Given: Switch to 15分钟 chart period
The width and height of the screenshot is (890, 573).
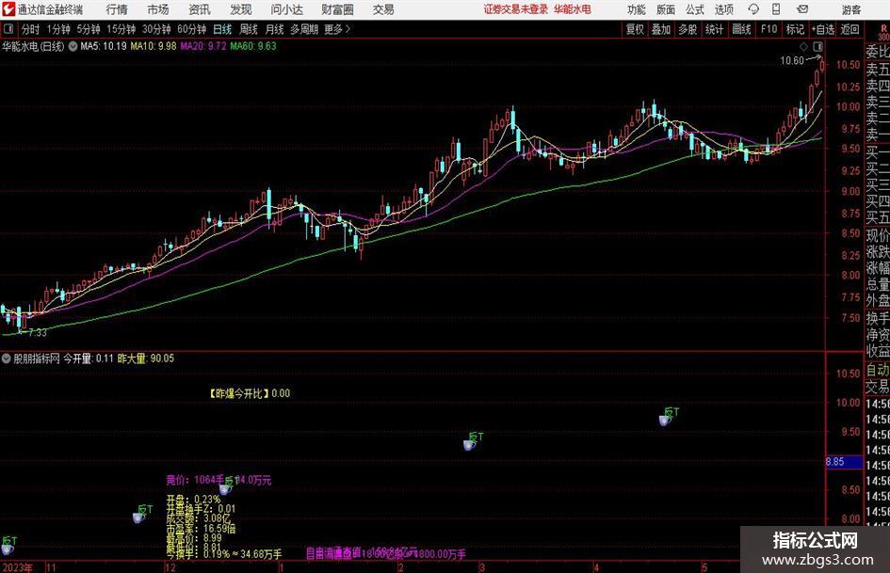Looking at the screenshot, I should point(121,29).
